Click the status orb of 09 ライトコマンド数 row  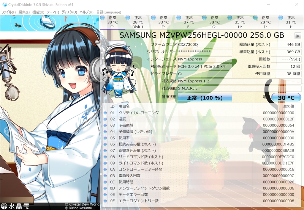click(x=105, y=163)
